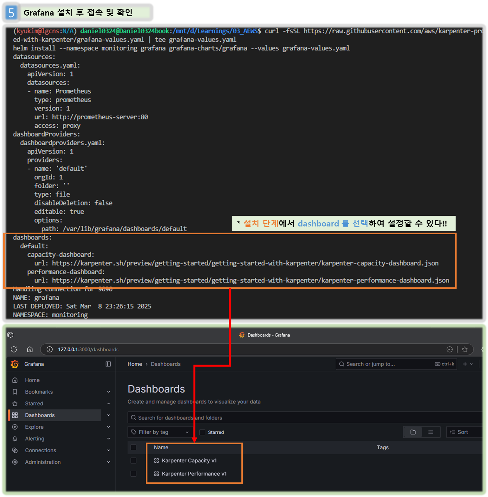
Task: Click the Administration gear icon in sidebar
Action: click(x=15, y=462)
